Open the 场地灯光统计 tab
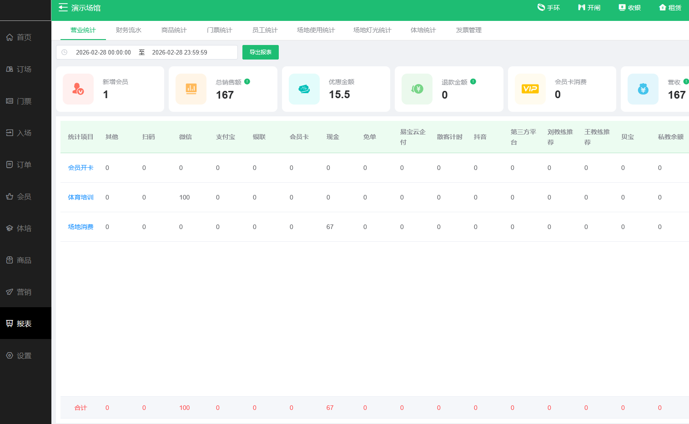The image size is (689, 424). 372,30
